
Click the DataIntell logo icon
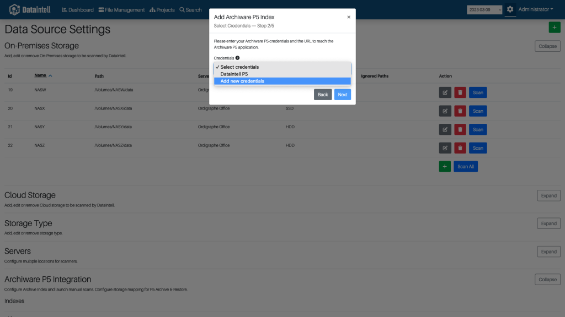coord(14,9)
